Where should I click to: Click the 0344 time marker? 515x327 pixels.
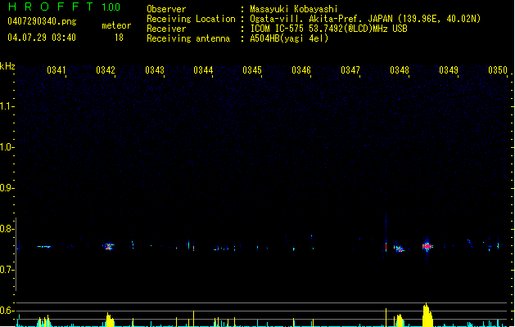point(203,70)
